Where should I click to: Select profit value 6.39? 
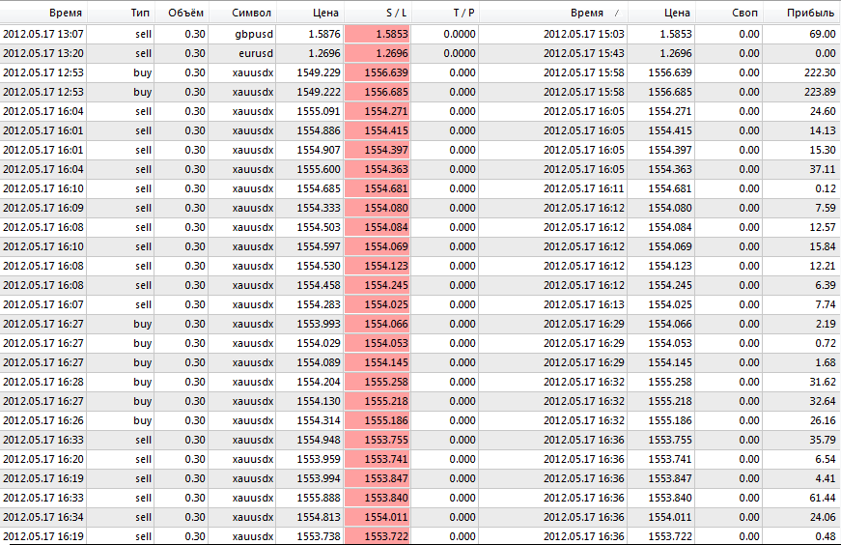(825, 286)
